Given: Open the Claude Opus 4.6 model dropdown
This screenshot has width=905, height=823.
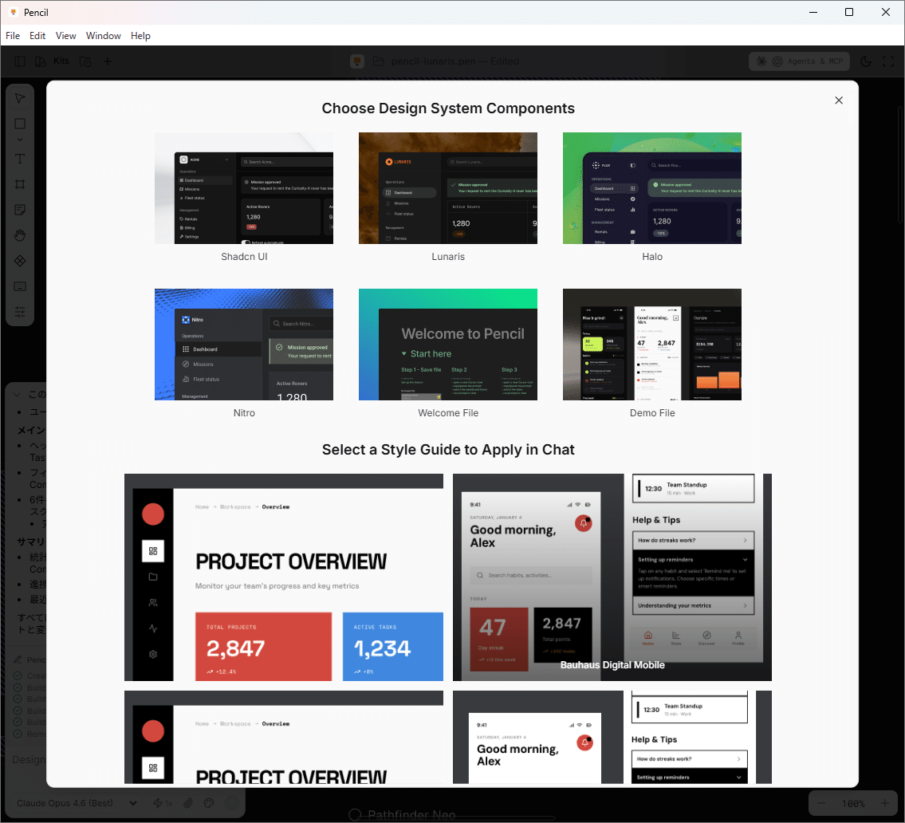Looking at the screenshot, I should click(77, 803).
